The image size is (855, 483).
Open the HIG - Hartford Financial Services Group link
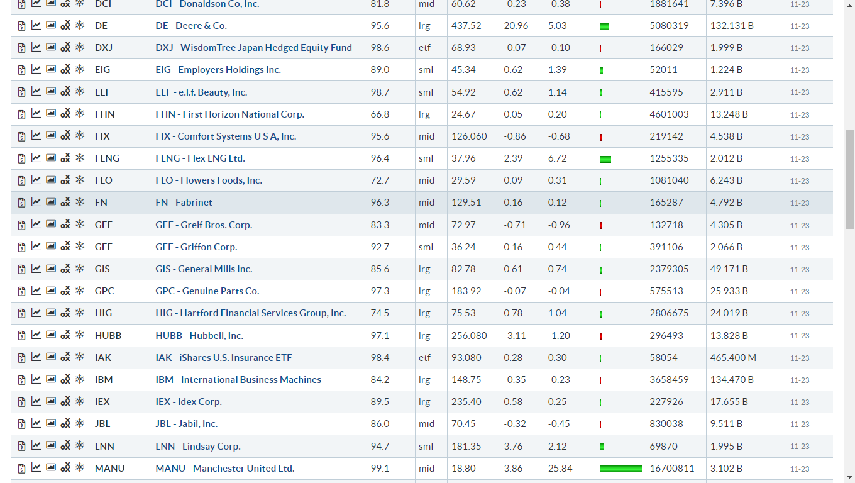click(251, 313)
